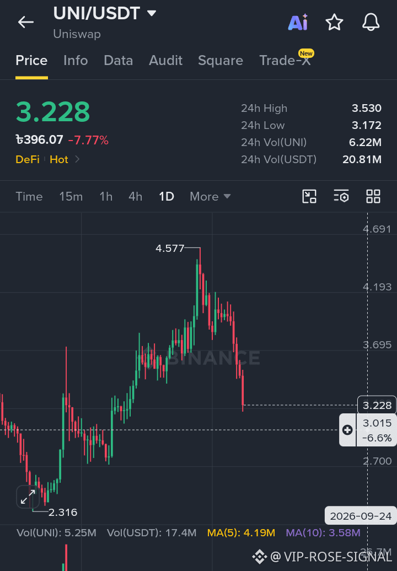This screenshot has width=397, height=571.
Task: Select the 1h chart interval
Action: 106,197
